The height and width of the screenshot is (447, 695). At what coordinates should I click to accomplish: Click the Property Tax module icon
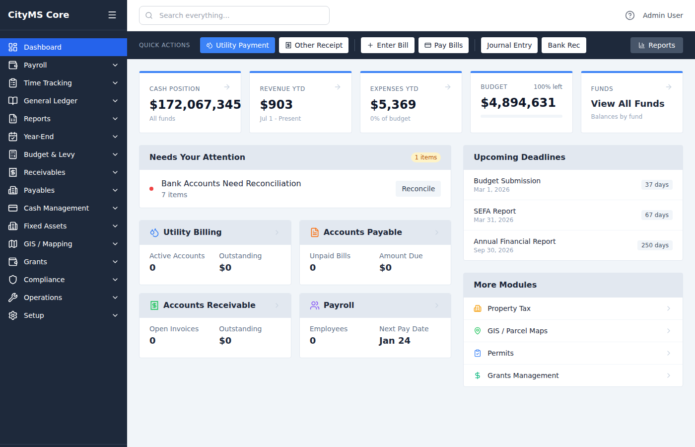pyautogui.click(x=477, y=308)
